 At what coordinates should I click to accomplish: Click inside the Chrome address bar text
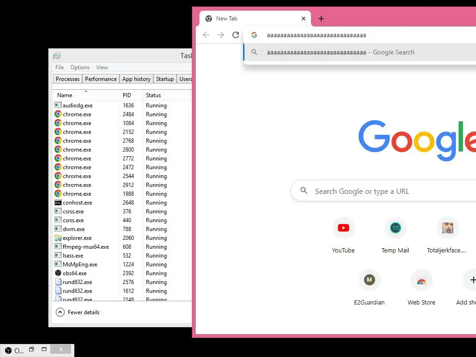coord(316,35)
